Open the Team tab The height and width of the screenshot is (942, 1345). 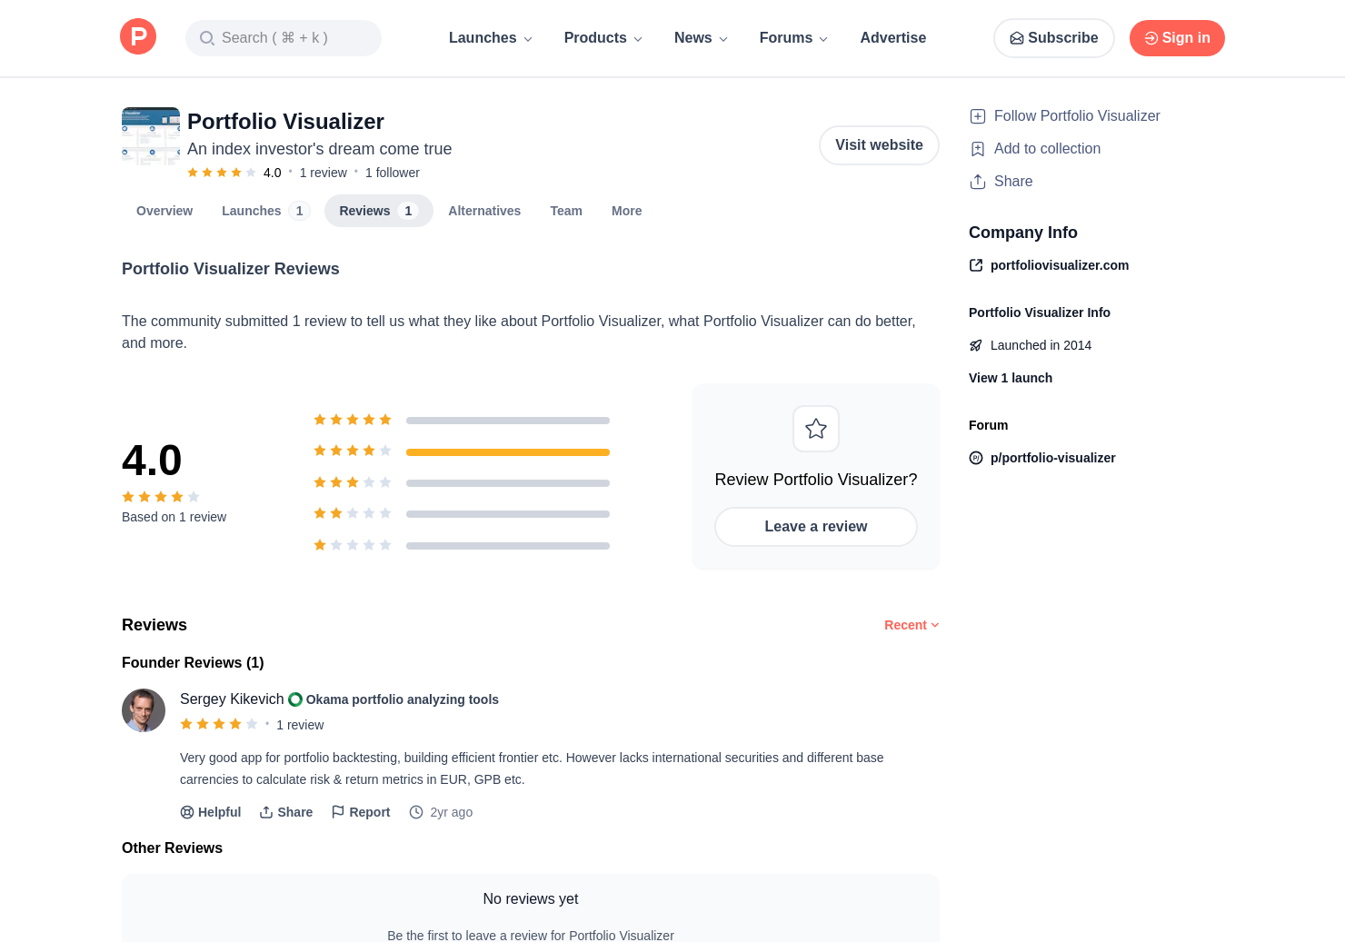tap(566, 211)
